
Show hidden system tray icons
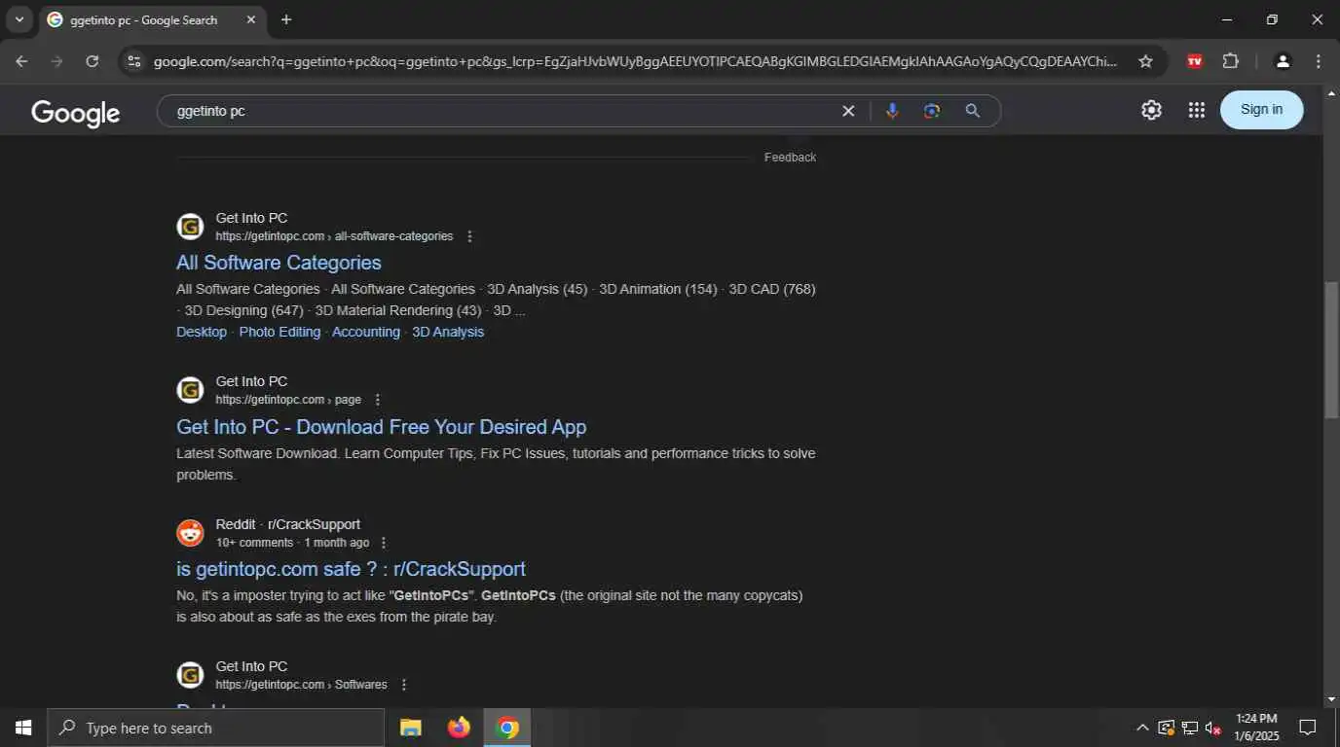click(x=1142, y=728)
